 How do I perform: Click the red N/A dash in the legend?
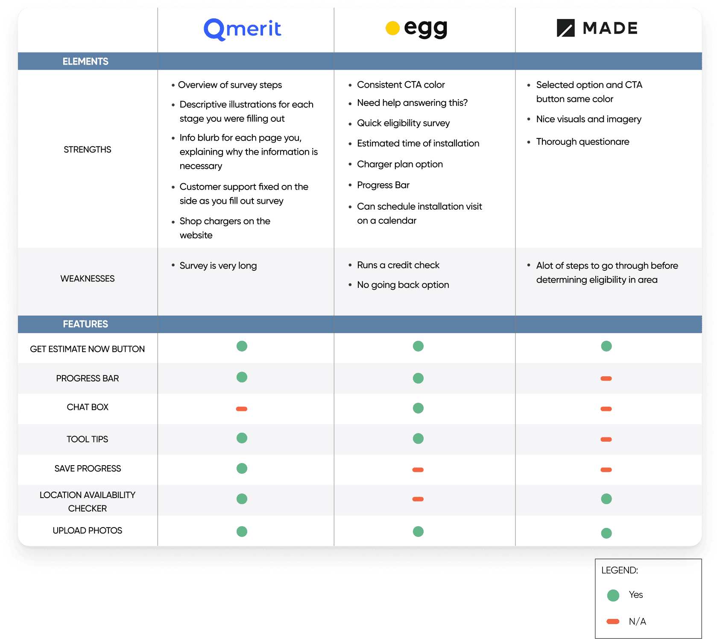point(613,621)
